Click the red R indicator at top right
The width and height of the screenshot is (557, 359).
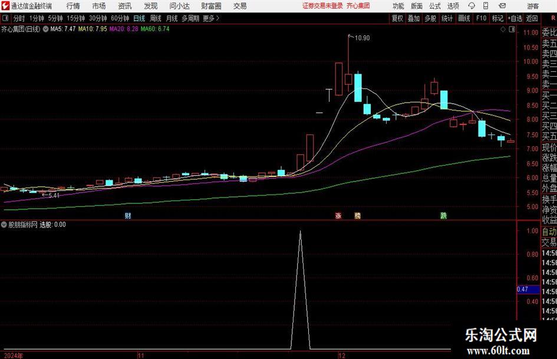(553, 18)
